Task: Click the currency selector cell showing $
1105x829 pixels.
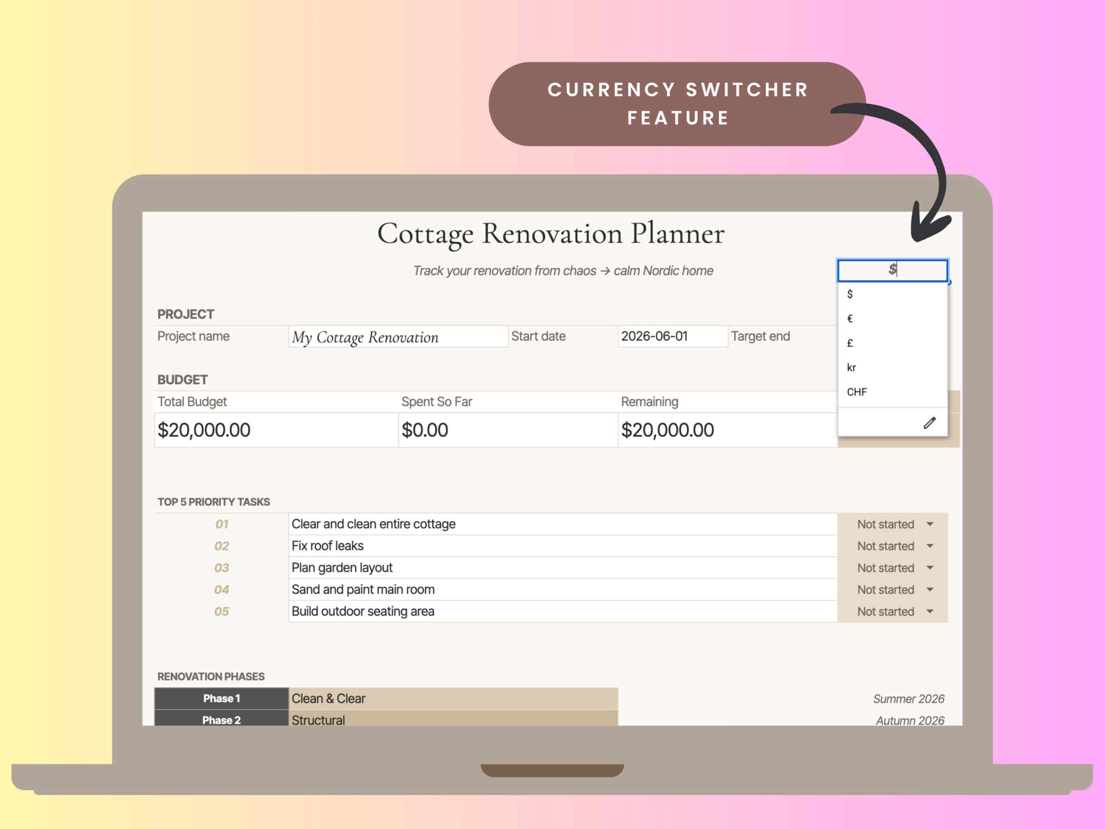Action: coord(893,270)
